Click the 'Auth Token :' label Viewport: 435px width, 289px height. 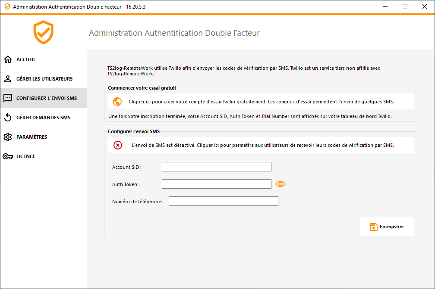click(x=126, y=184)
